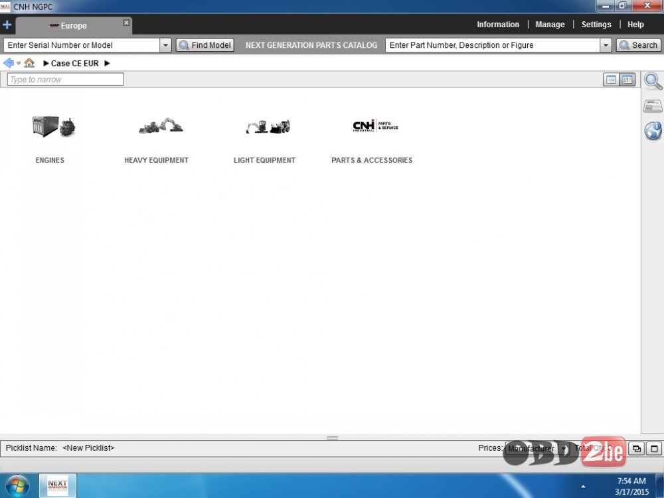Click the New Picklist name
The height and width of the screenshot is (498, 664).
(88, 448)
